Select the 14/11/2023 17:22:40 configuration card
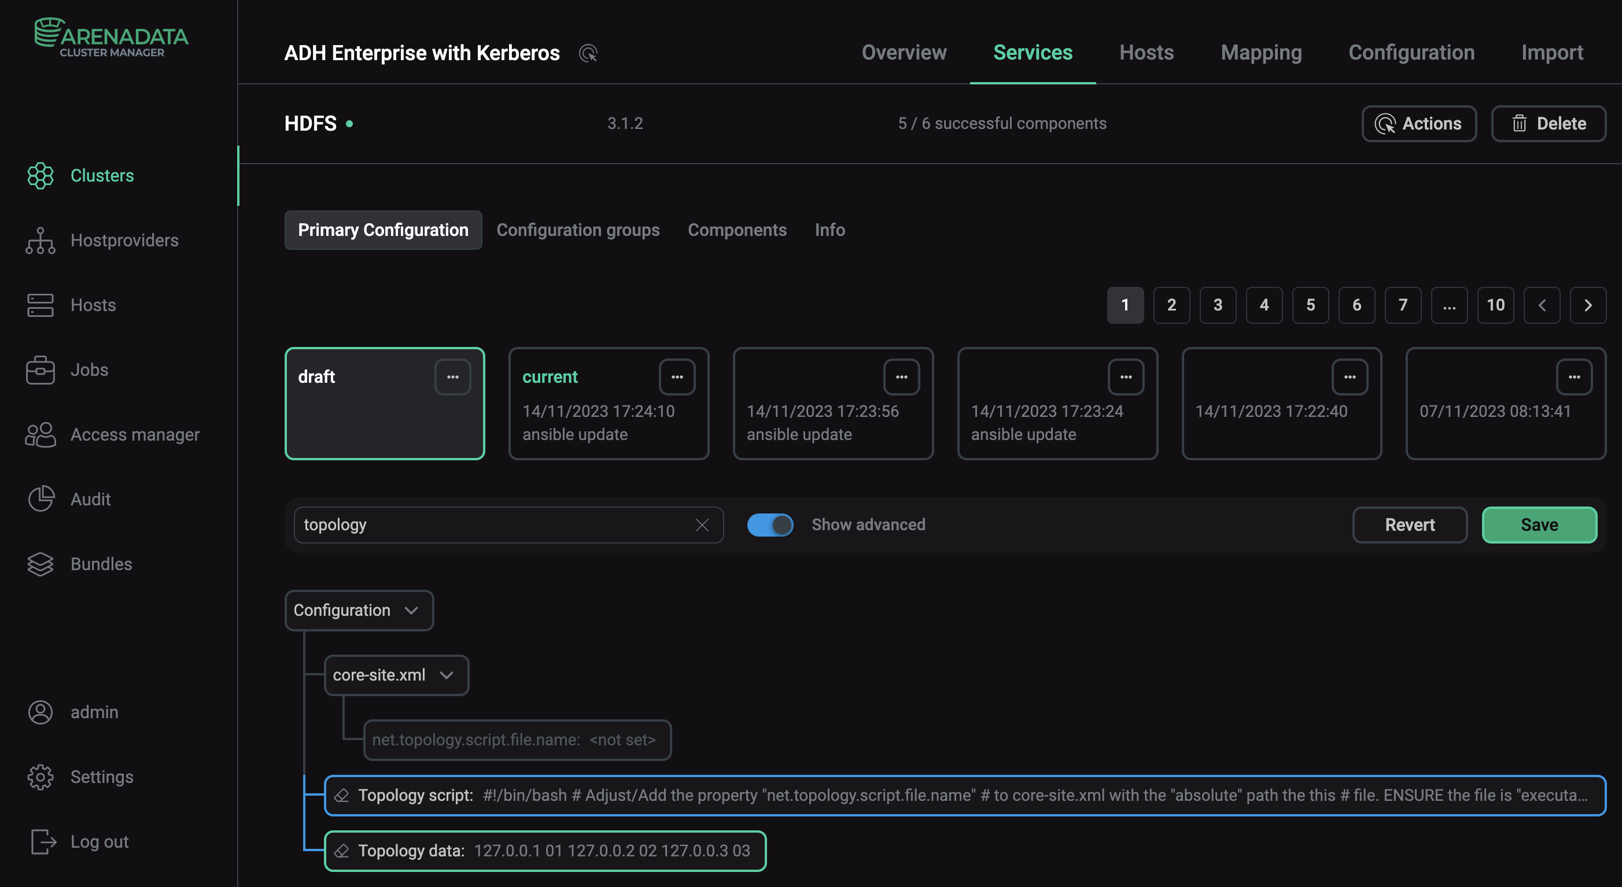Screen dimensions: 1622x887 tap(1281, 404)
